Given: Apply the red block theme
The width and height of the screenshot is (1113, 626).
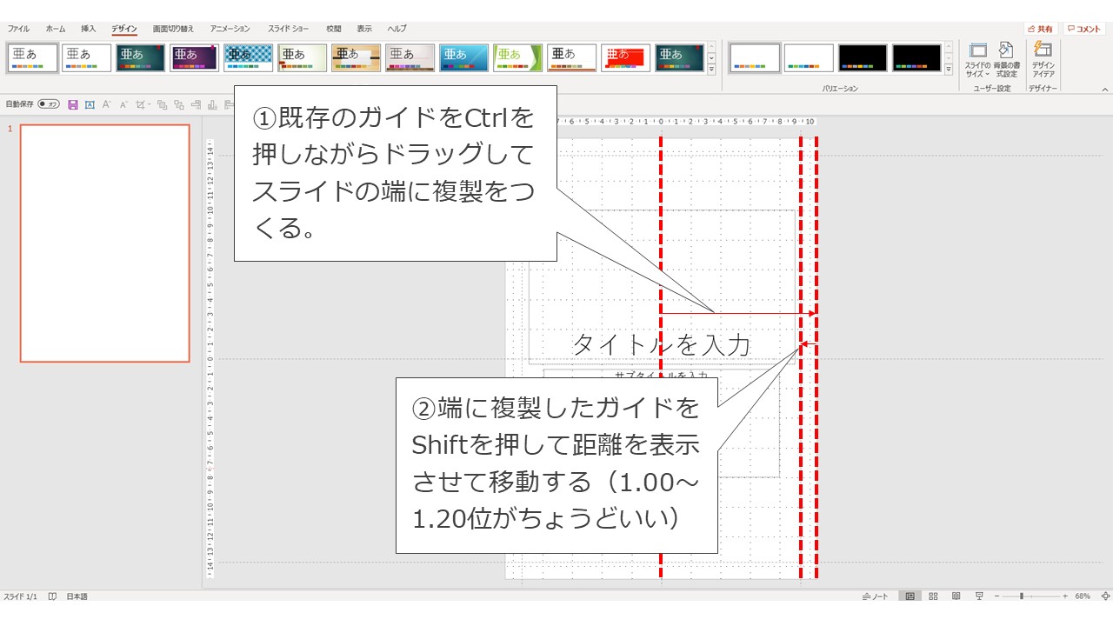Looking at the screenshot, I should tap(626, 58).
